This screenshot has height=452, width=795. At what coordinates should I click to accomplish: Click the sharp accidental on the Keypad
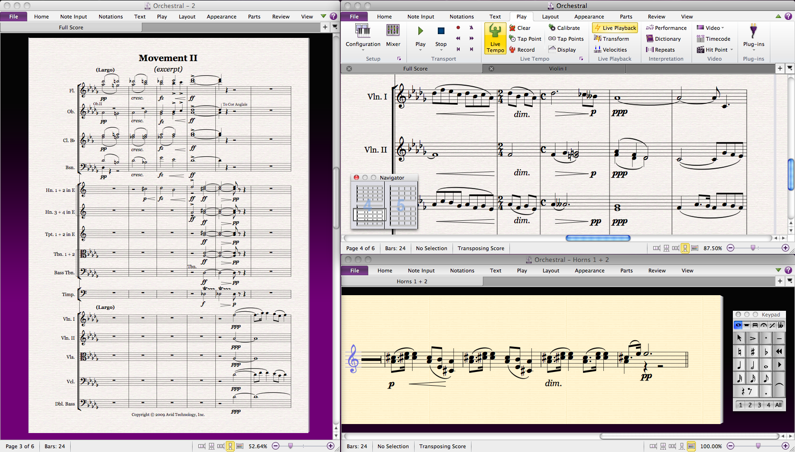point(752,352)
